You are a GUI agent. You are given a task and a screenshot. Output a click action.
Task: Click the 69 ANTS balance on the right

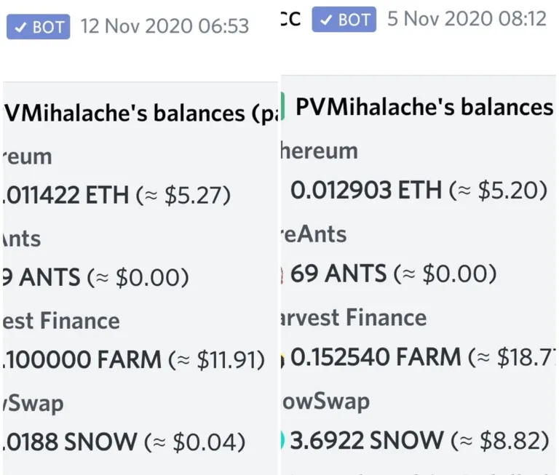[394, 274]
